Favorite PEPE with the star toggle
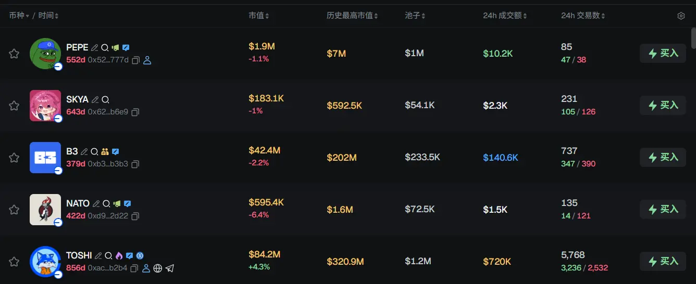 (14, 54)
